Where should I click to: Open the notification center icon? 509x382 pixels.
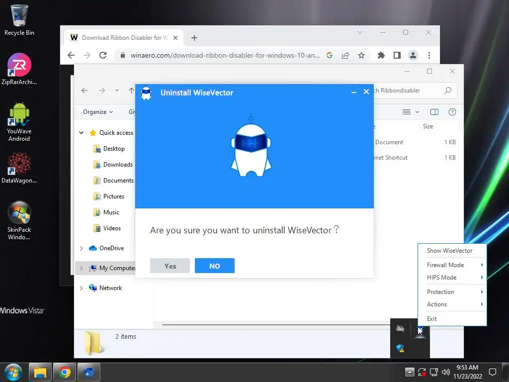(493, 372)
